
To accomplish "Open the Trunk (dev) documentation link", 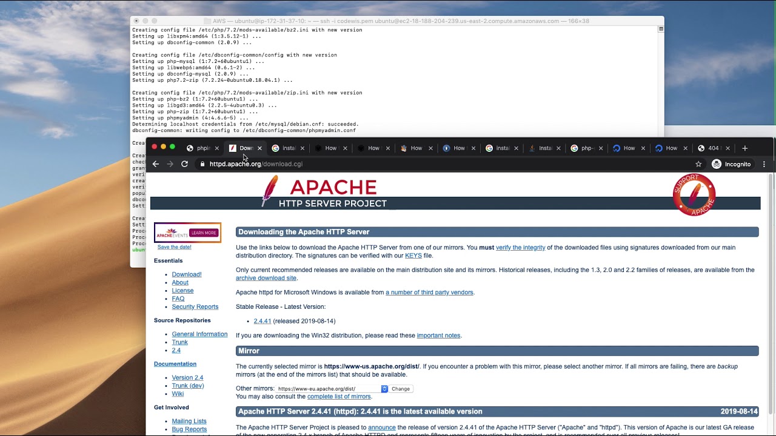I will pyautogui.click(x=187, y=386).
